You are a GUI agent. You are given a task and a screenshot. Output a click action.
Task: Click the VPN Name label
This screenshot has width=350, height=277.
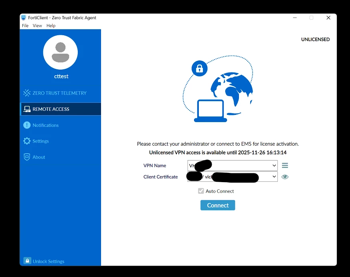point(155,166)
